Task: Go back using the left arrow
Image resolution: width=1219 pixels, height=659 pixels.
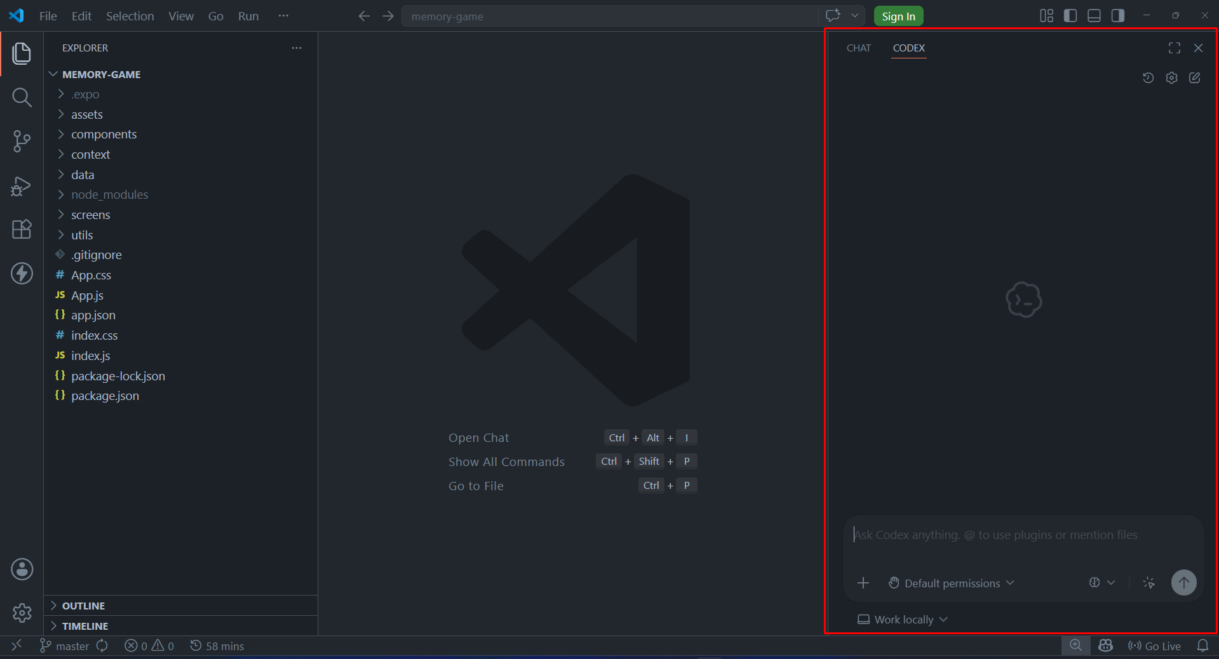Action: click(364, 16)
